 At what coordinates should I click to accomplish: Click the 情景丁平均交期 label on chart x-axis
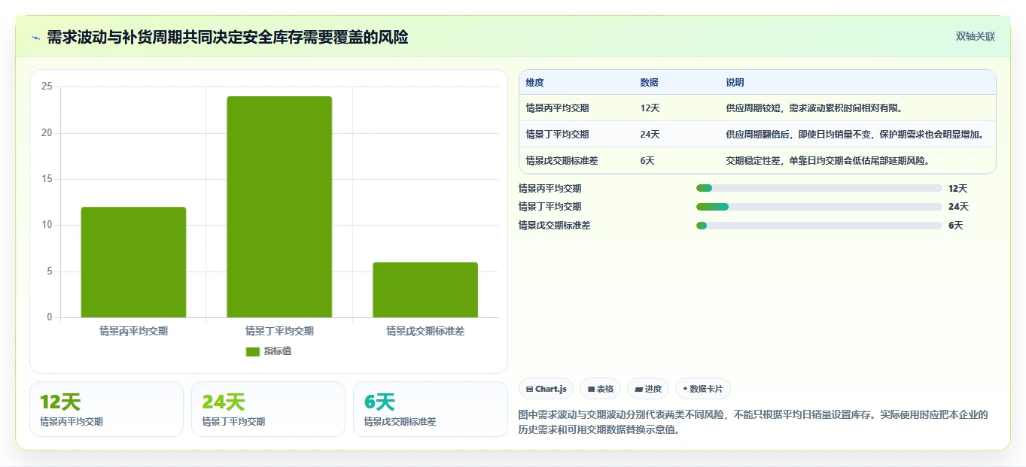(x=279, y=331)
